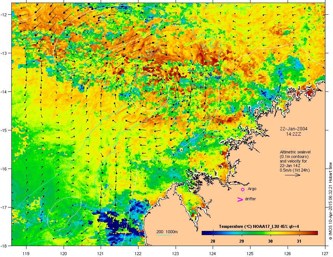Click the time text 14:22Z
The width and height of the screenshot is (333, 257).
(x=294, y=134)
